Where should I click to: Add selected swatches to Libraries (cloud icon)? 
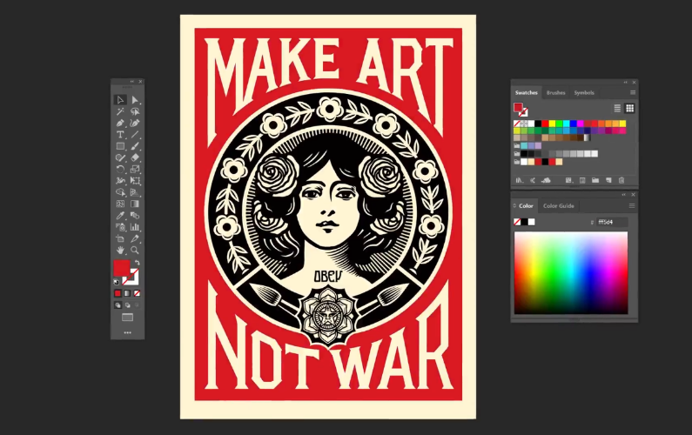(x=546, y=180)
